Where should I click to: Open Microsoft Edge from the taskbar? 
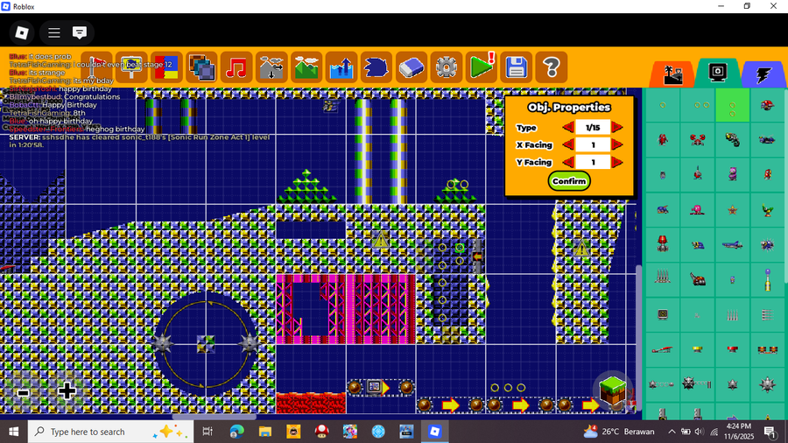tap(236, 432)
